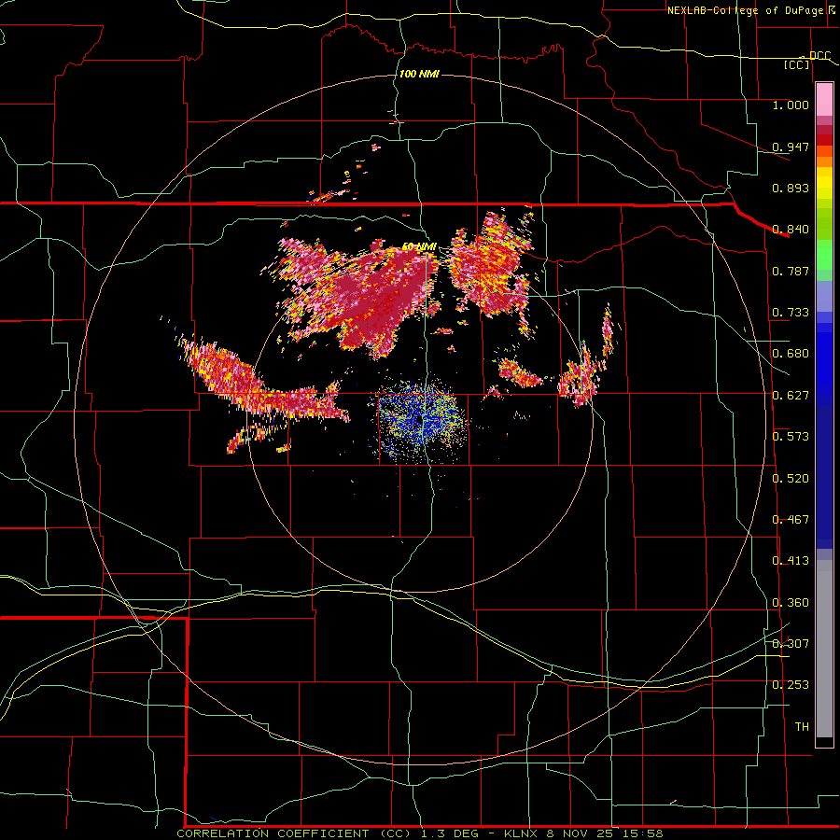Click the 0.360 legend value
Image resolution: width=840 pixels, height=840 pixels.
click(x=791, y=603)
